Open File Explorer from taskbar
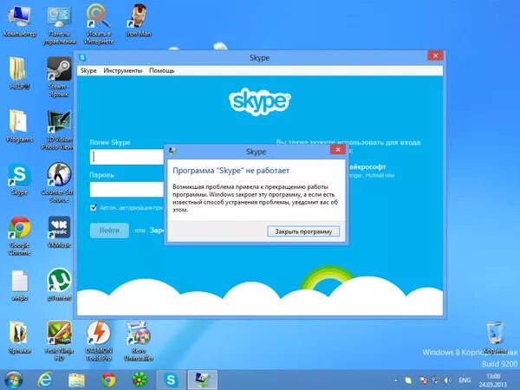The width and height of the screenshot is (520, 390). (x=76, y=380)
